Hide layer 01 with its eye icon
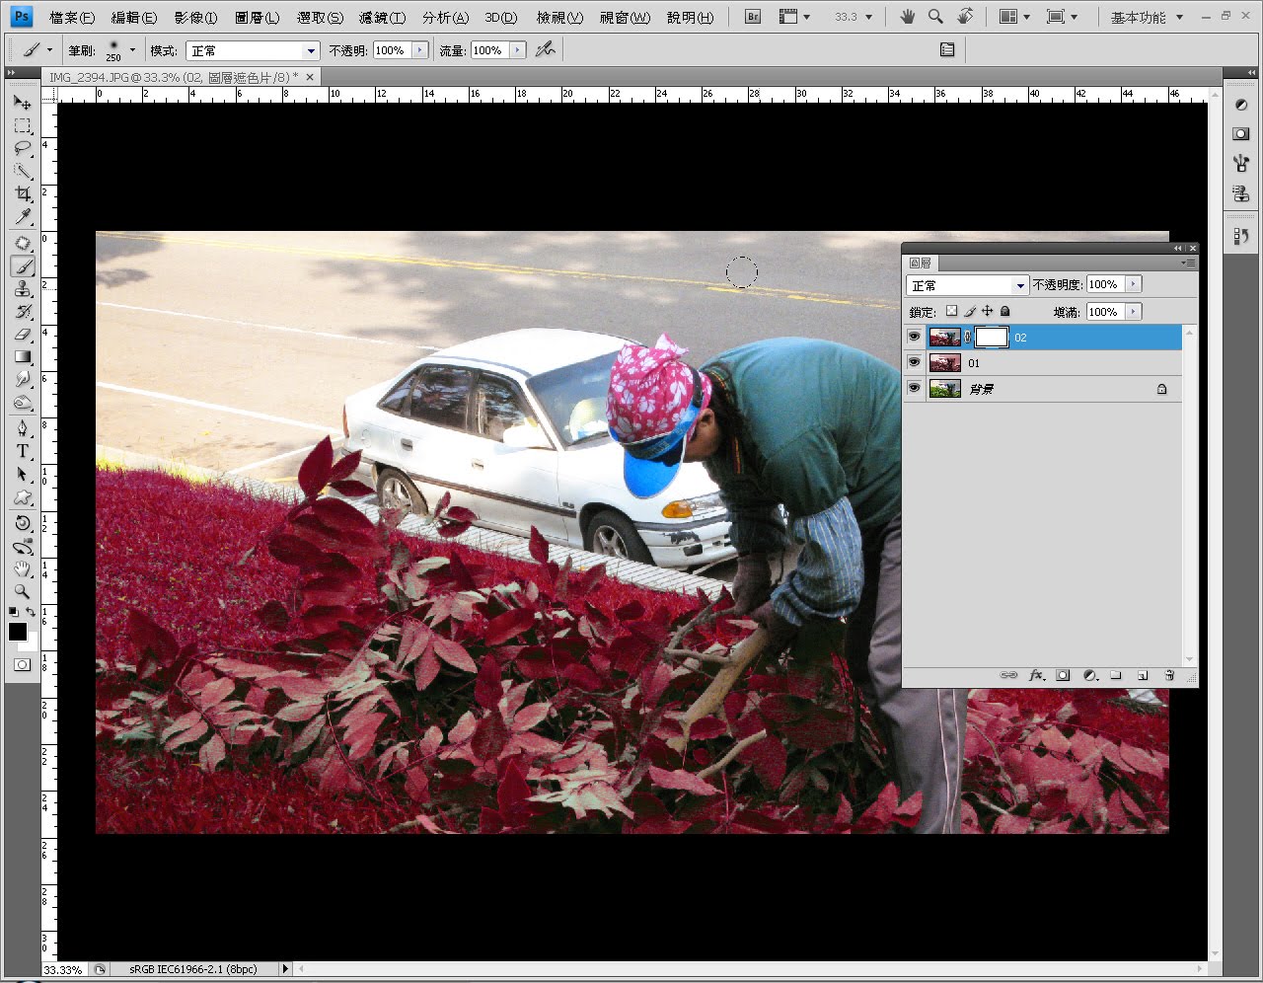Screen dimensions: 1263x983 (x=914, y=363)
